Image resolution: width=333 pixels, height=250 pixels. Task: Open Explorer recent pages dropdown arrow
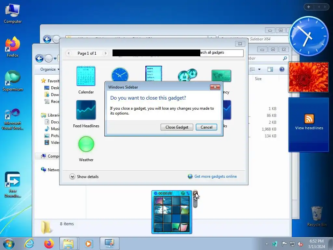tap(55, 59)
